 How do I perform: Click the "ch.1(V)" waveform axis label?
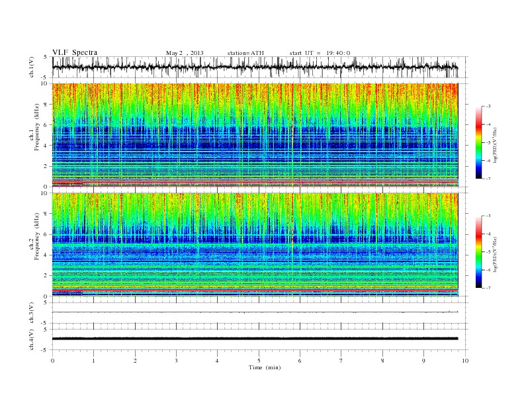pyautogui.click(x=31, y=67)
